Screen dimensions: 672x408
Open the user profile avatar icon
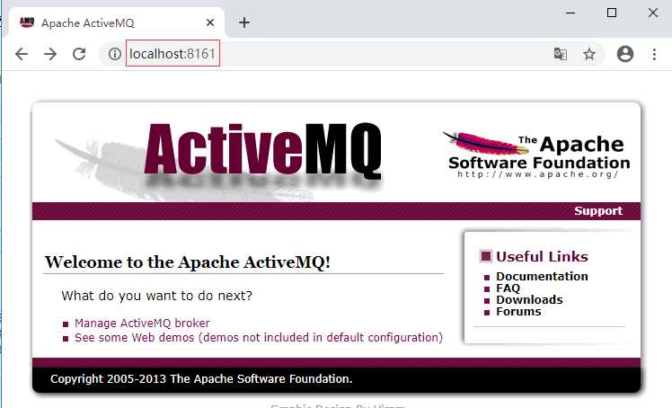[x=625, y=54]
